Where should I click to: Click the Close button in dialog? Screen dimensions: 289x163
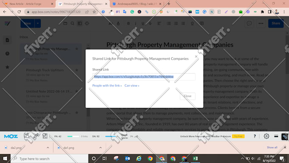click(187, 96)
